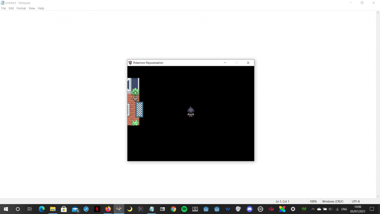Viewport: 380px width, 214px height.
Task: Open the Windows Start menu
Action: coord(6,209)
